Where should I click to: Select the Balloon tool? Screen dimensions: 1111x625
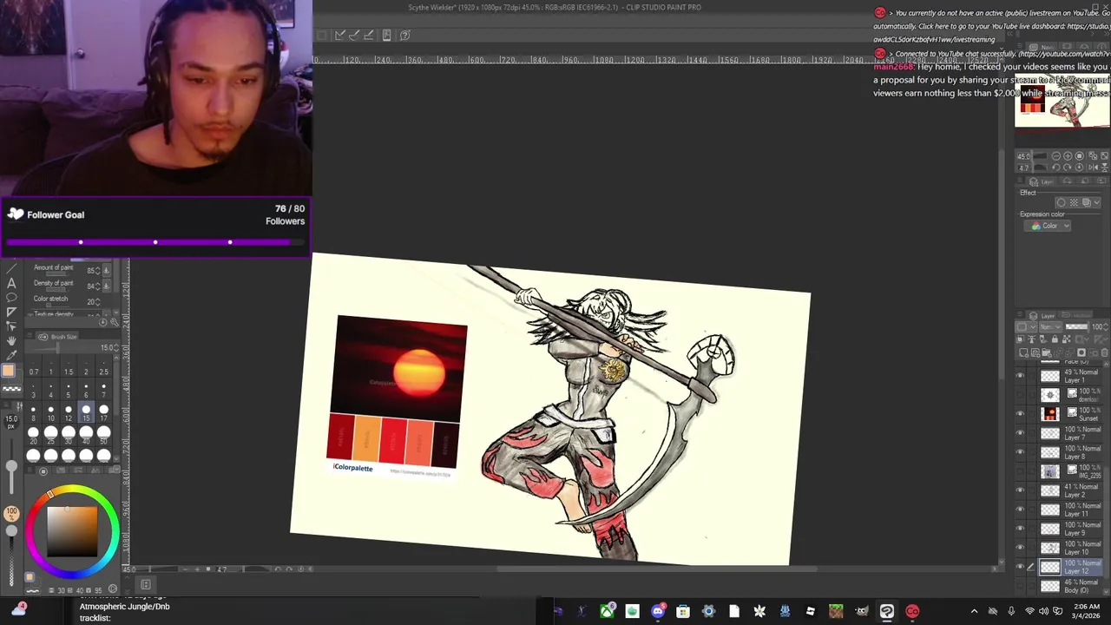11,297
